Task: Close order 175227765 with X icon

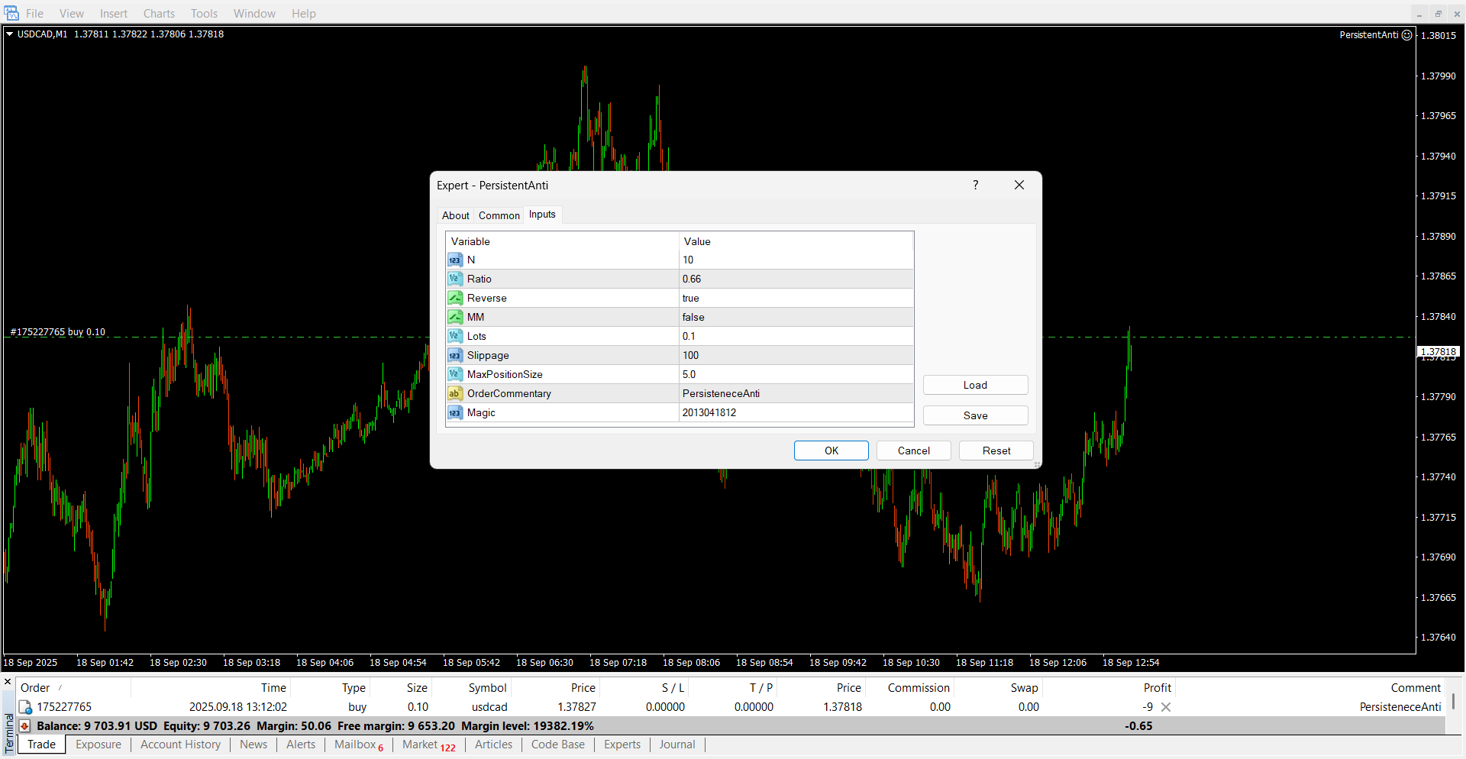Action: click(1166, 707)
